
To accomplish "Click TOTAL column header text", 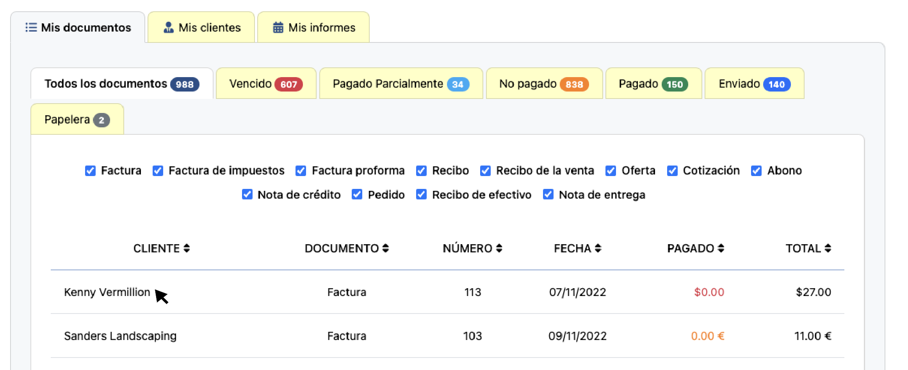I will 803,248.
